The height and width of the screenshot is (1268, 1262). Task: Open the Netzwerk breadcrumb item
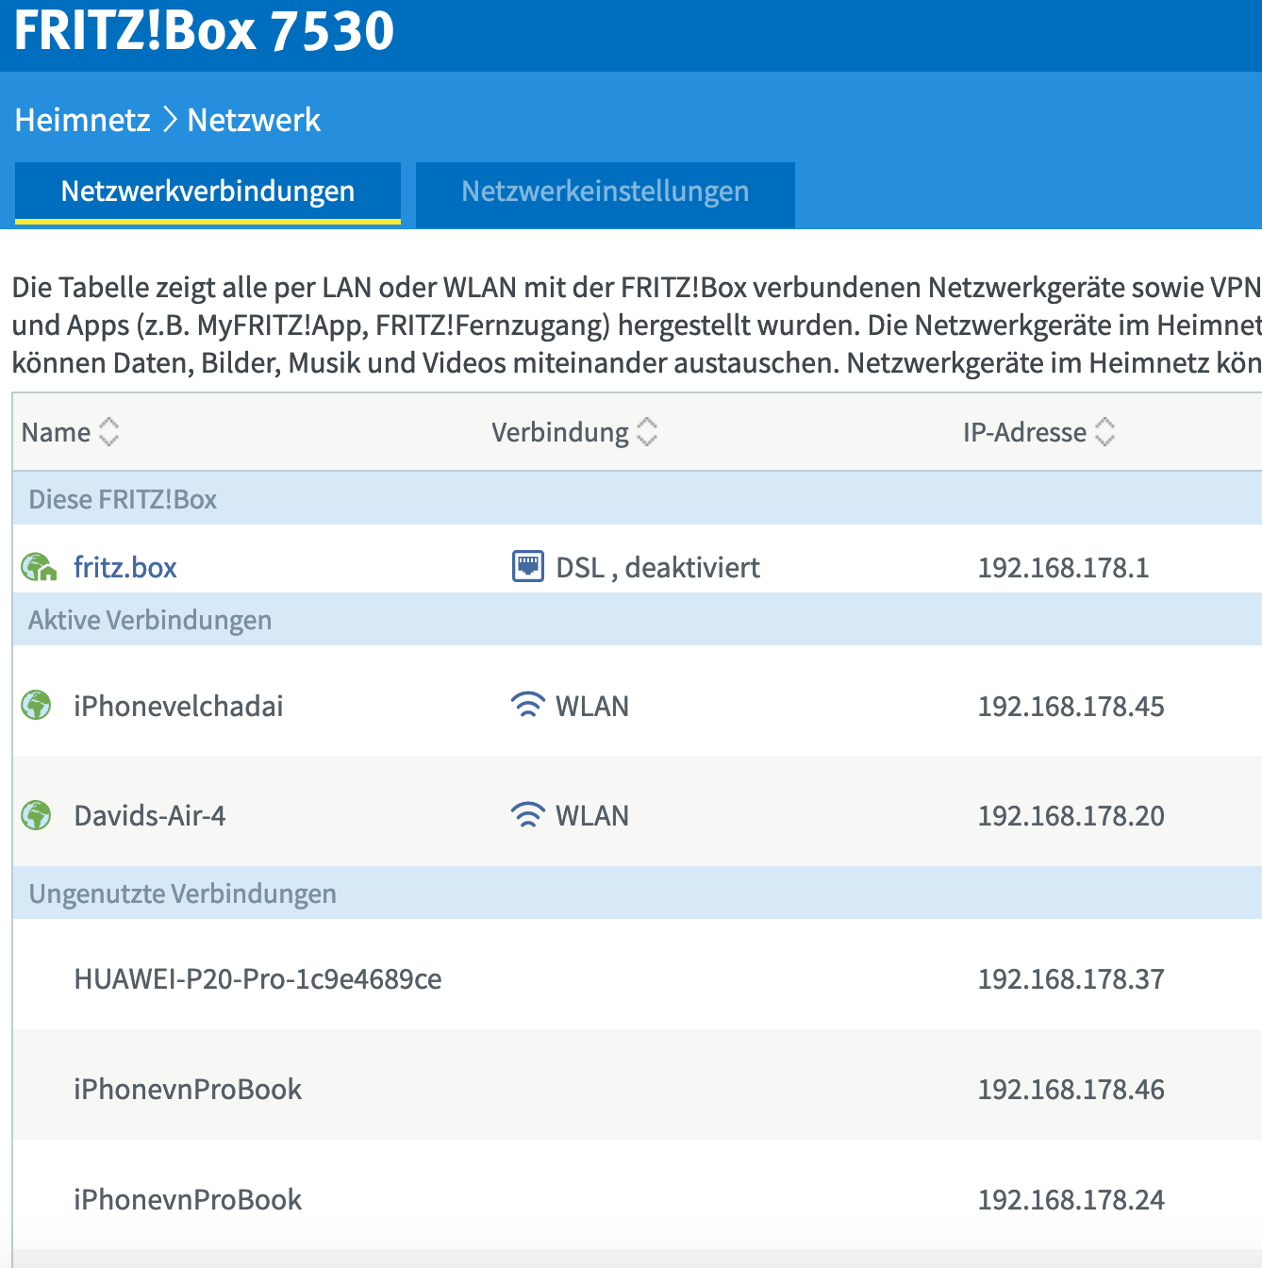[x=254, y=119]
